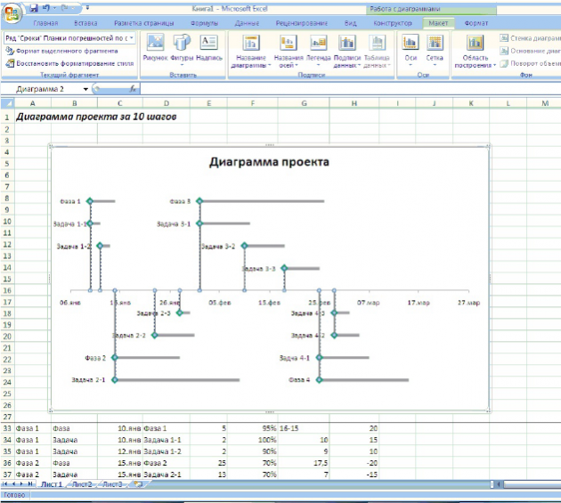
Task: Select column A header
Action: tap(33, 103)
